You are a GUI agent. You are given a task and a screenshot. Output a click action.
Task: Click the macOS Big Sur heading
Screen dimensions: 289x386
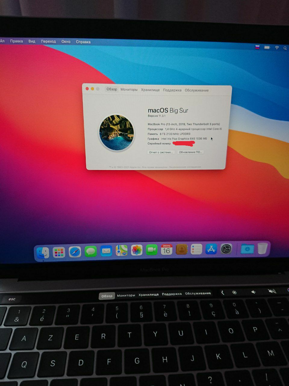(x=168, y=110)
